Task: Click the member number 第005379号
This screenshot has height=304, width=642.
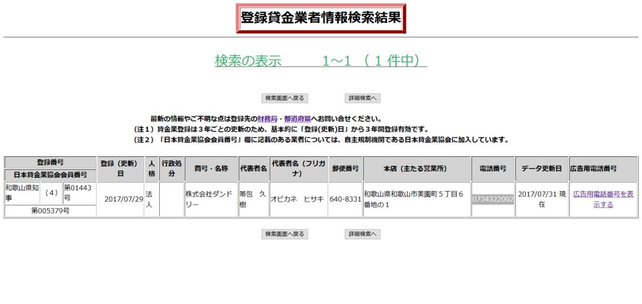Action: tap(50, 211)
